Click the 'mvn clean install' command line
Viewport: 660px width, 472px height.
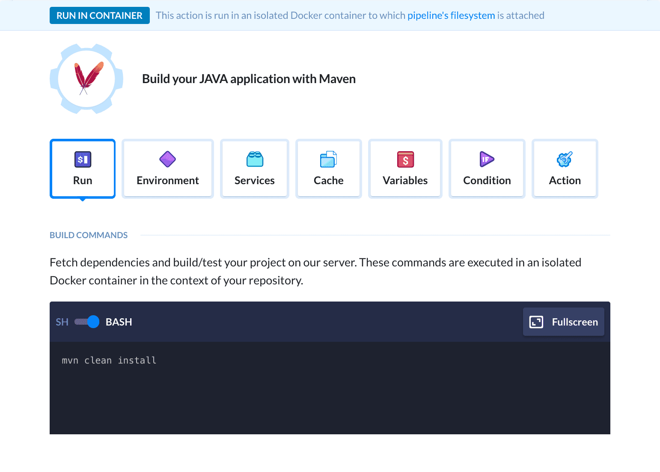109,361
